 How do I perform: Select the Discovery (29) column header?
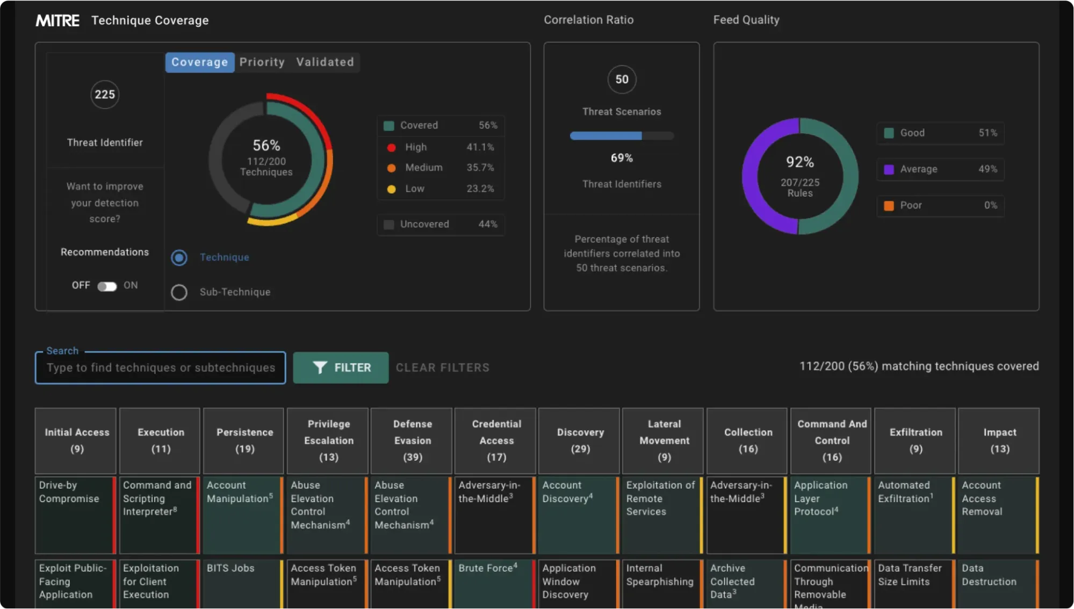[x=579, y=441]
